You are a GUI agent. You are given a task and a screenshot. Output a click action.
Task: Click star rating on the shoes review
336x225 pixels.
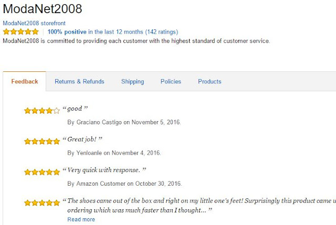click(42, 202)
